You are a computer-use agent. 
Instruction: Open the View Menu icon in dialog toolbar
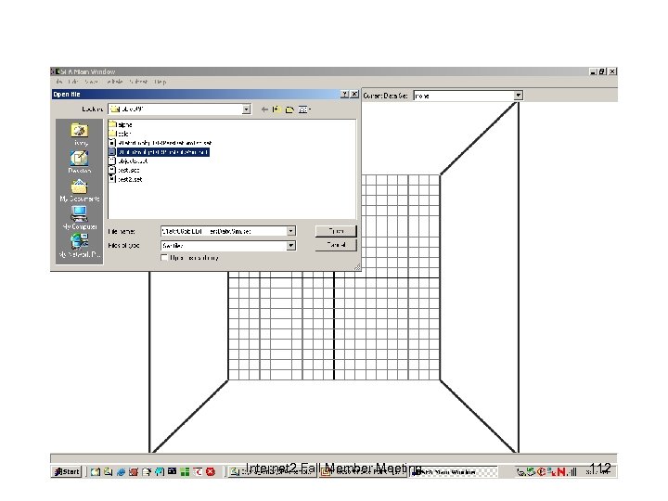[304, 109]
